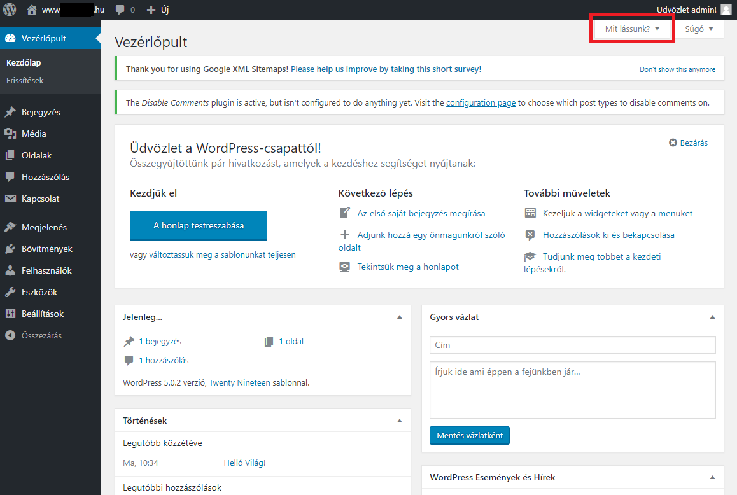The image size is (737, 495).
Task: Open the comments bubble icon in the admin bar
Action: [x=120, y=10]
